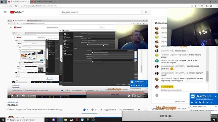Image resolution: width=218 pixels, height=122 pixels.
Task: Open player settings gear
Action: [x=129, y=96]
